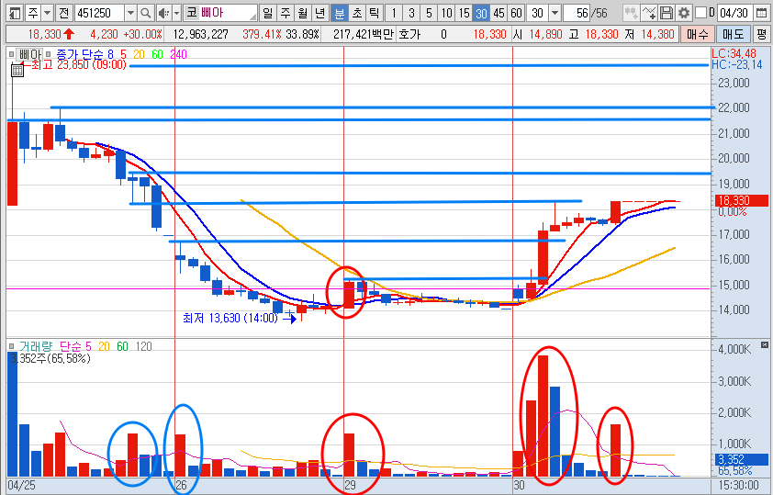Save chart with floppy disk icon
The width and height of the screenshot is (773, 495).
pos(666,13)
